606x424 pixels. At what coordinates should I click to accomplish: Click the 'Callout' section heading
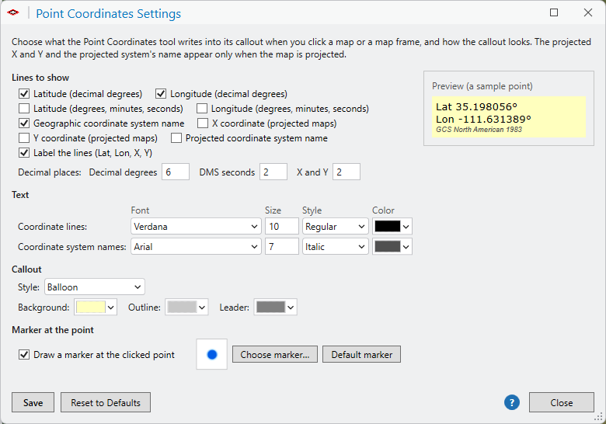tap(26, 269)
